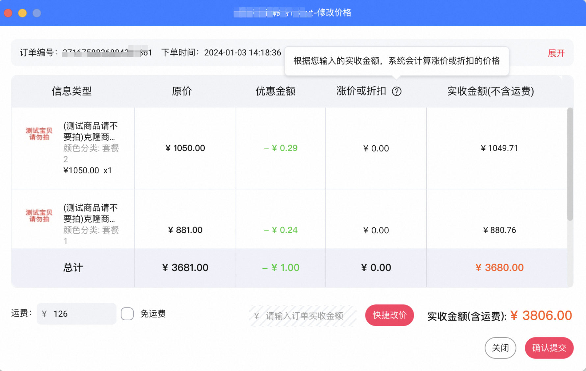Tick the 免运费 checkbox
Screen dimensions: 586x371
click(x=127, y=314)
